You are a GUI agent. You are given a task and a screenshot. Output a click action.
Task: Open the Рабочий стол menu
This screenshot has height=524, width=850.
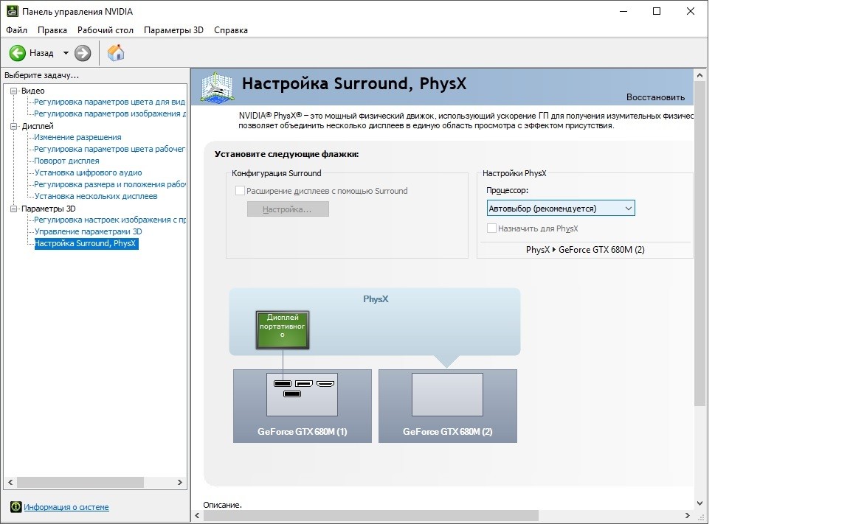106,30
